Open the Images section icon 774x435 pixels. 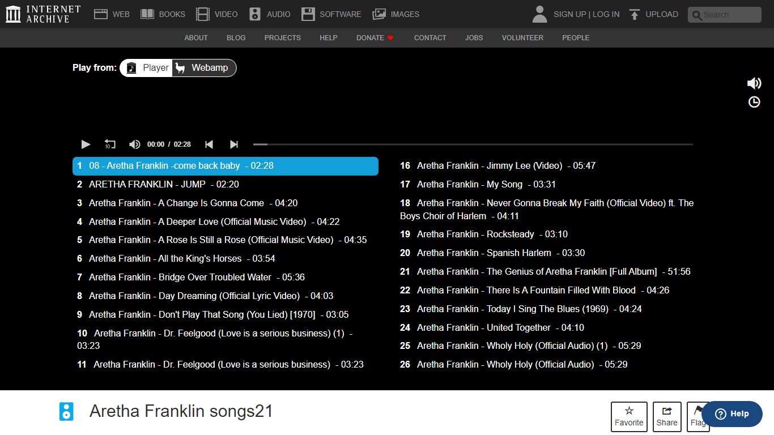coord(379,14)
